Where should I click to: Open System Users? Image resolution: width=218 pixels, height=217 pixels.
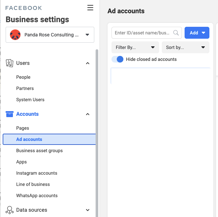(x=30, y=100)
